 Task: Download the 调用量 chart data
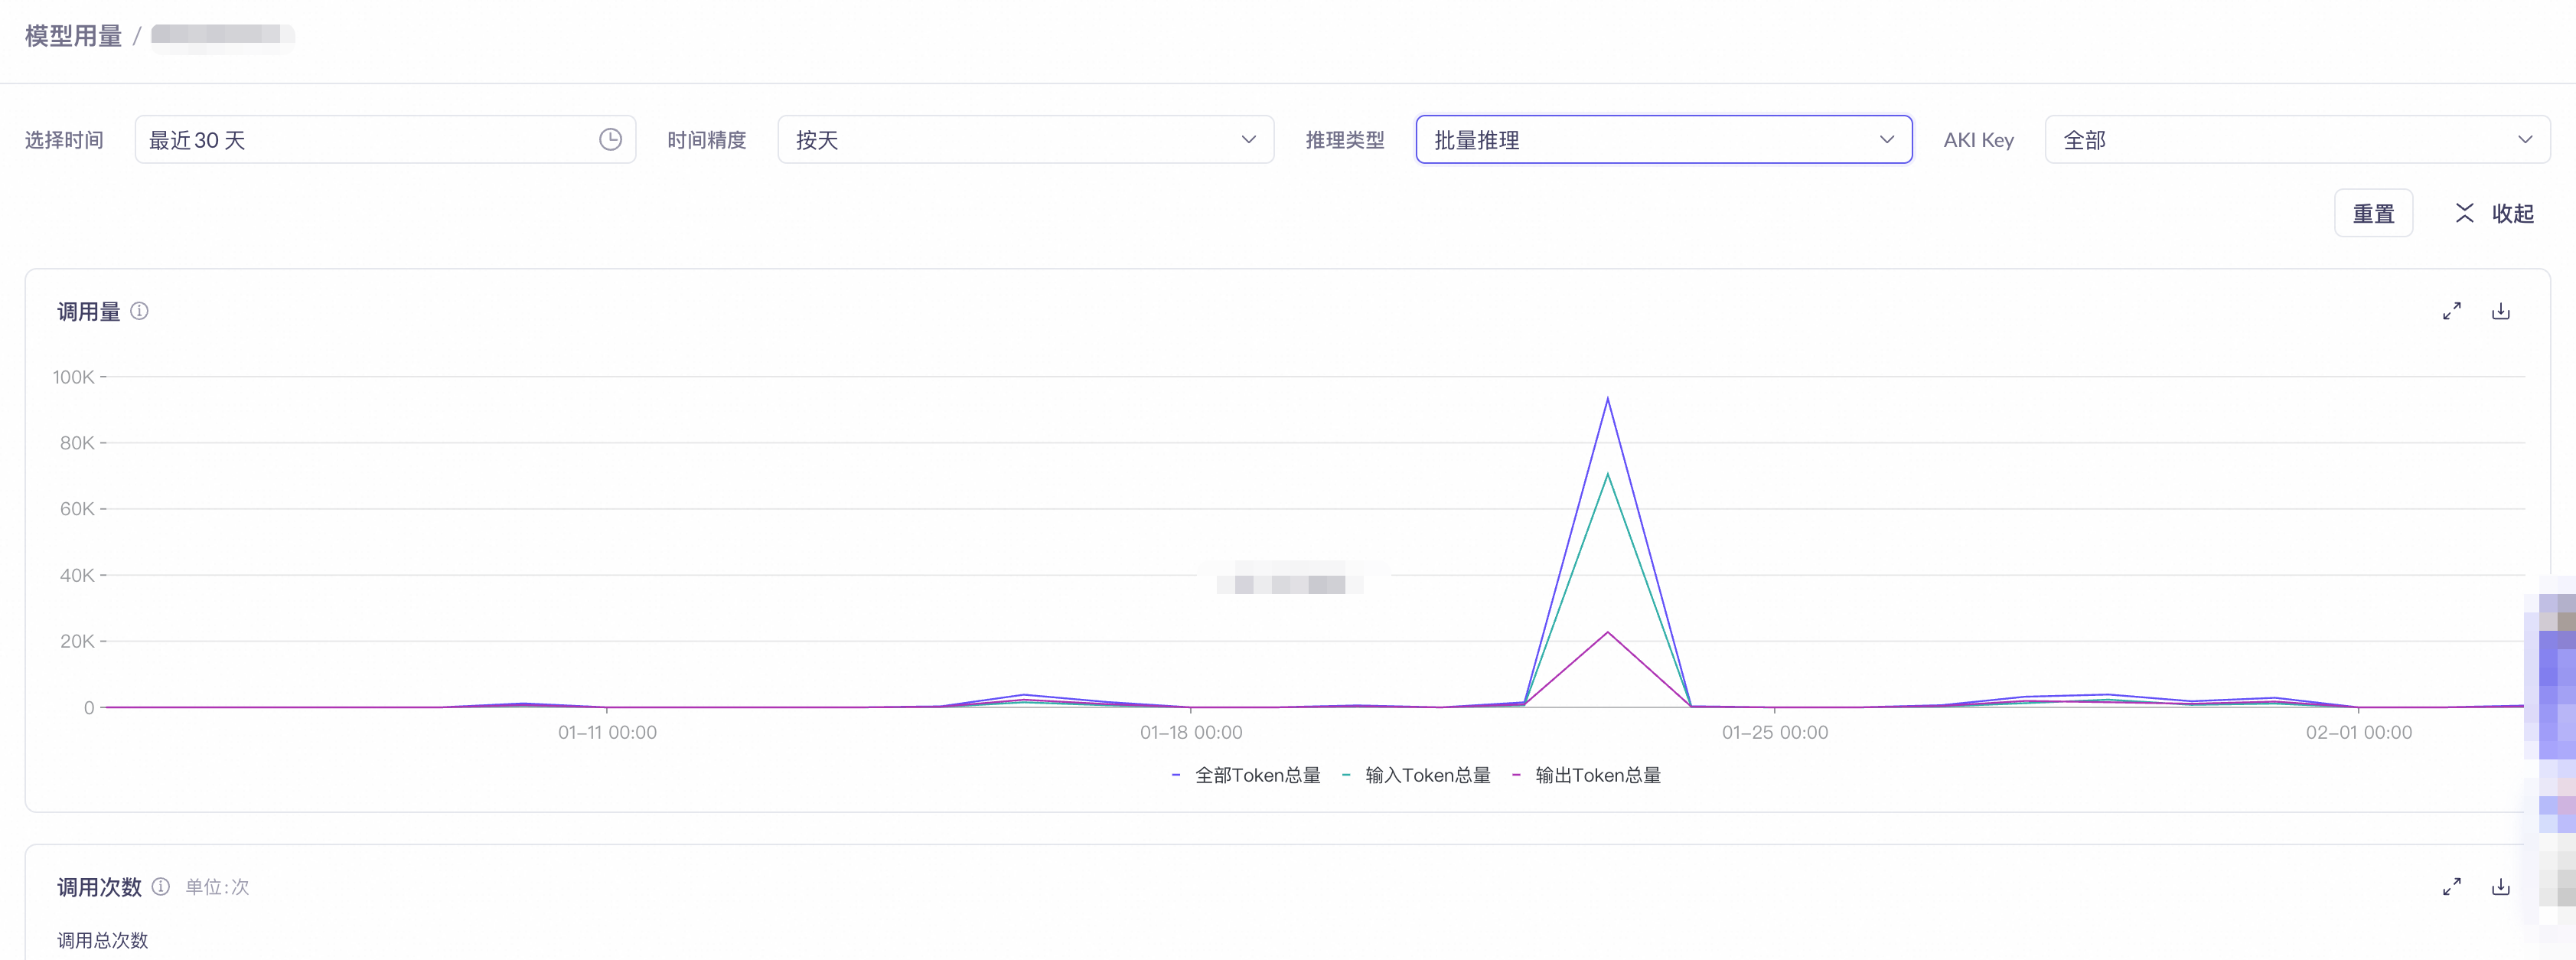(x=2500, y=311)
